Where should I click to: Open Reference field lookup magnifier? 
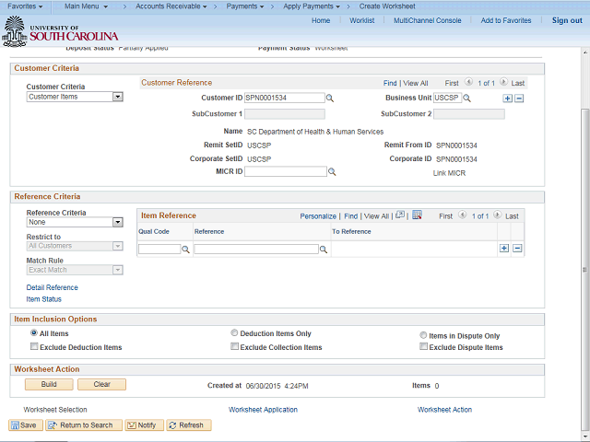coord(324,250)
